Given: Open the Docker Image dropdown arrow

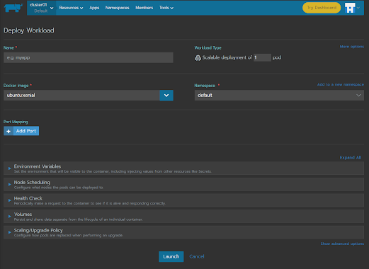Looking at the screenshot, I should coord(166,96).
